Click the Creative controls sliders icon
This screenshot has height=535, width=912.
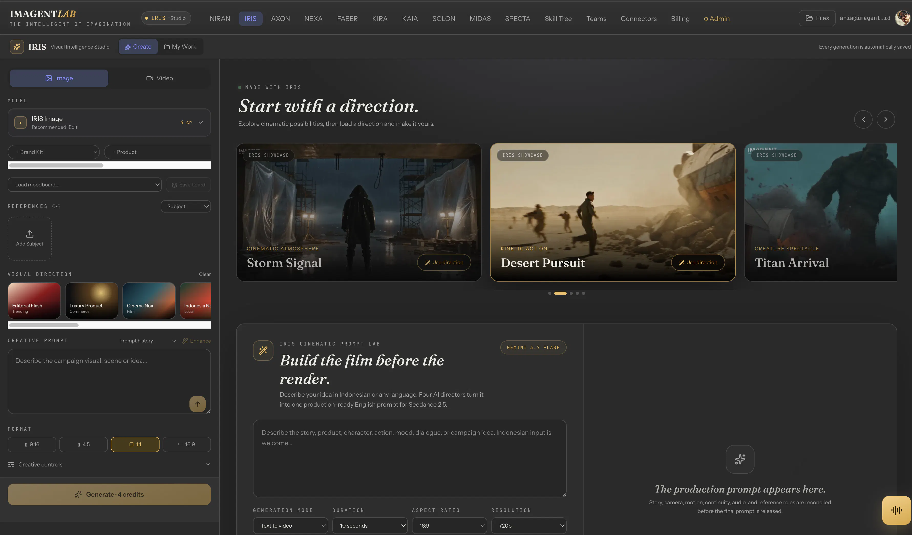coord(11,464)
